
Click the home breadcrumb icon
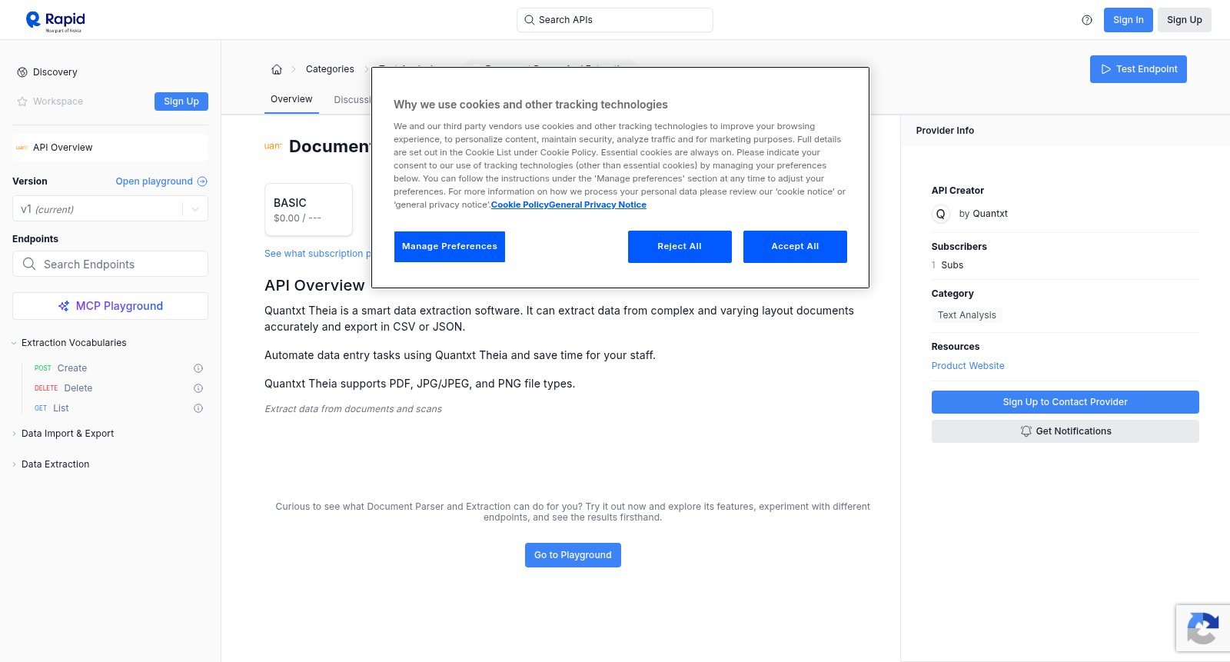[x=277, y=69]
